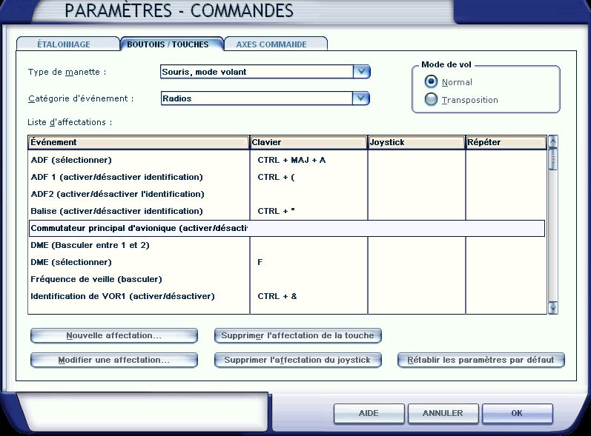591x436 pixels.
Task: Click Rétablir les paramètres par défaut
Action: pyautogui.click(x=481, y=360)
